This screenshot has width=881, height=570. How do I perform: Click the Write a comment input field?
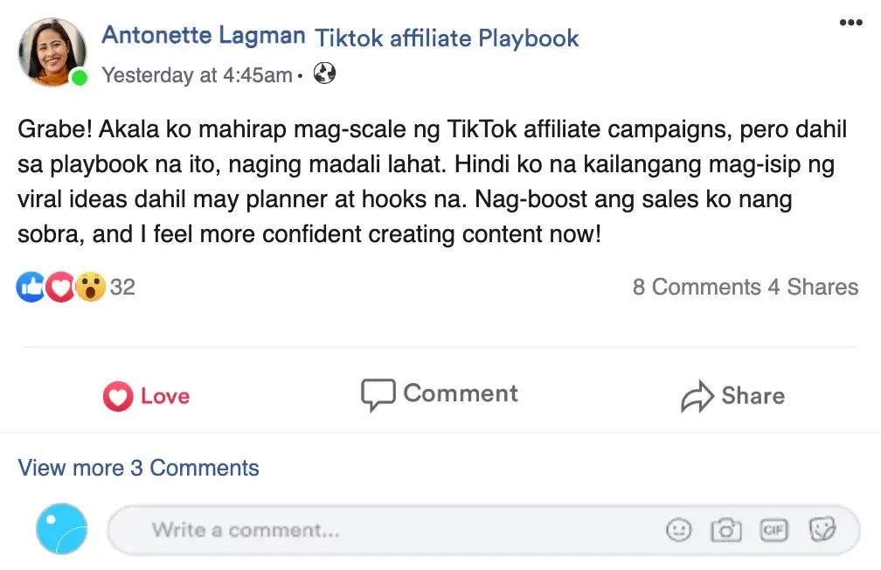(393, 530)
